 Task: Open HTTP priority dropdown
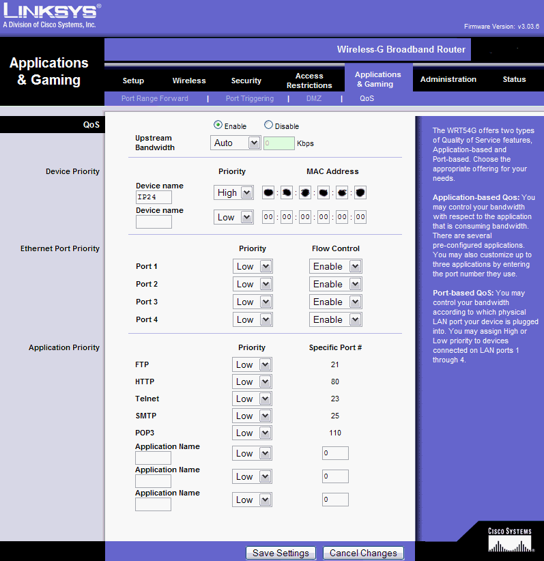click(252, 382)
